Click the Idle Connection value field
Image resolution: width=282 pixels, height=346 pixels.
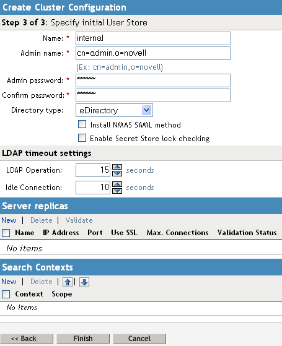pyautogui.click(x=93, y=188)
